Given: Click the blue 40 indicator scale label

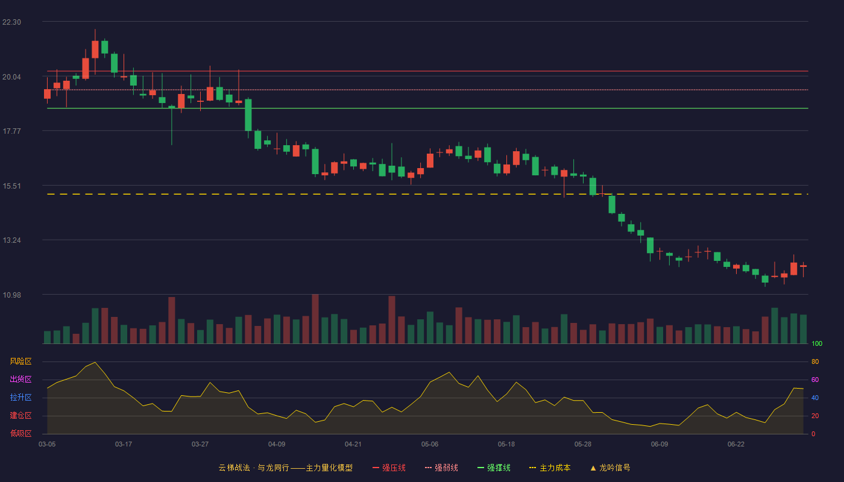Looking at the screenshot, I should [x=815, y=398].
